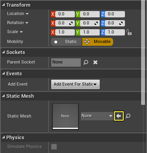Click the Parent Socket None field

pyautogui.click(x=66, y=62)
